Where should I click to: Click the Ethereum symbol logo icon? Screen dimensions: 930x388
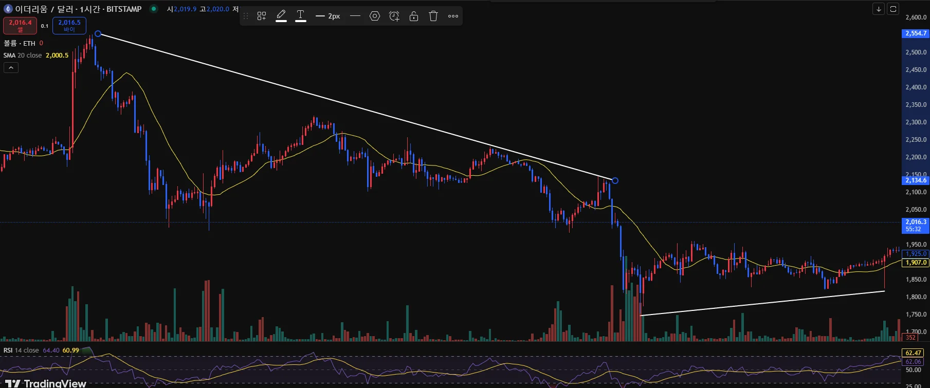click(x=8, y=9)
